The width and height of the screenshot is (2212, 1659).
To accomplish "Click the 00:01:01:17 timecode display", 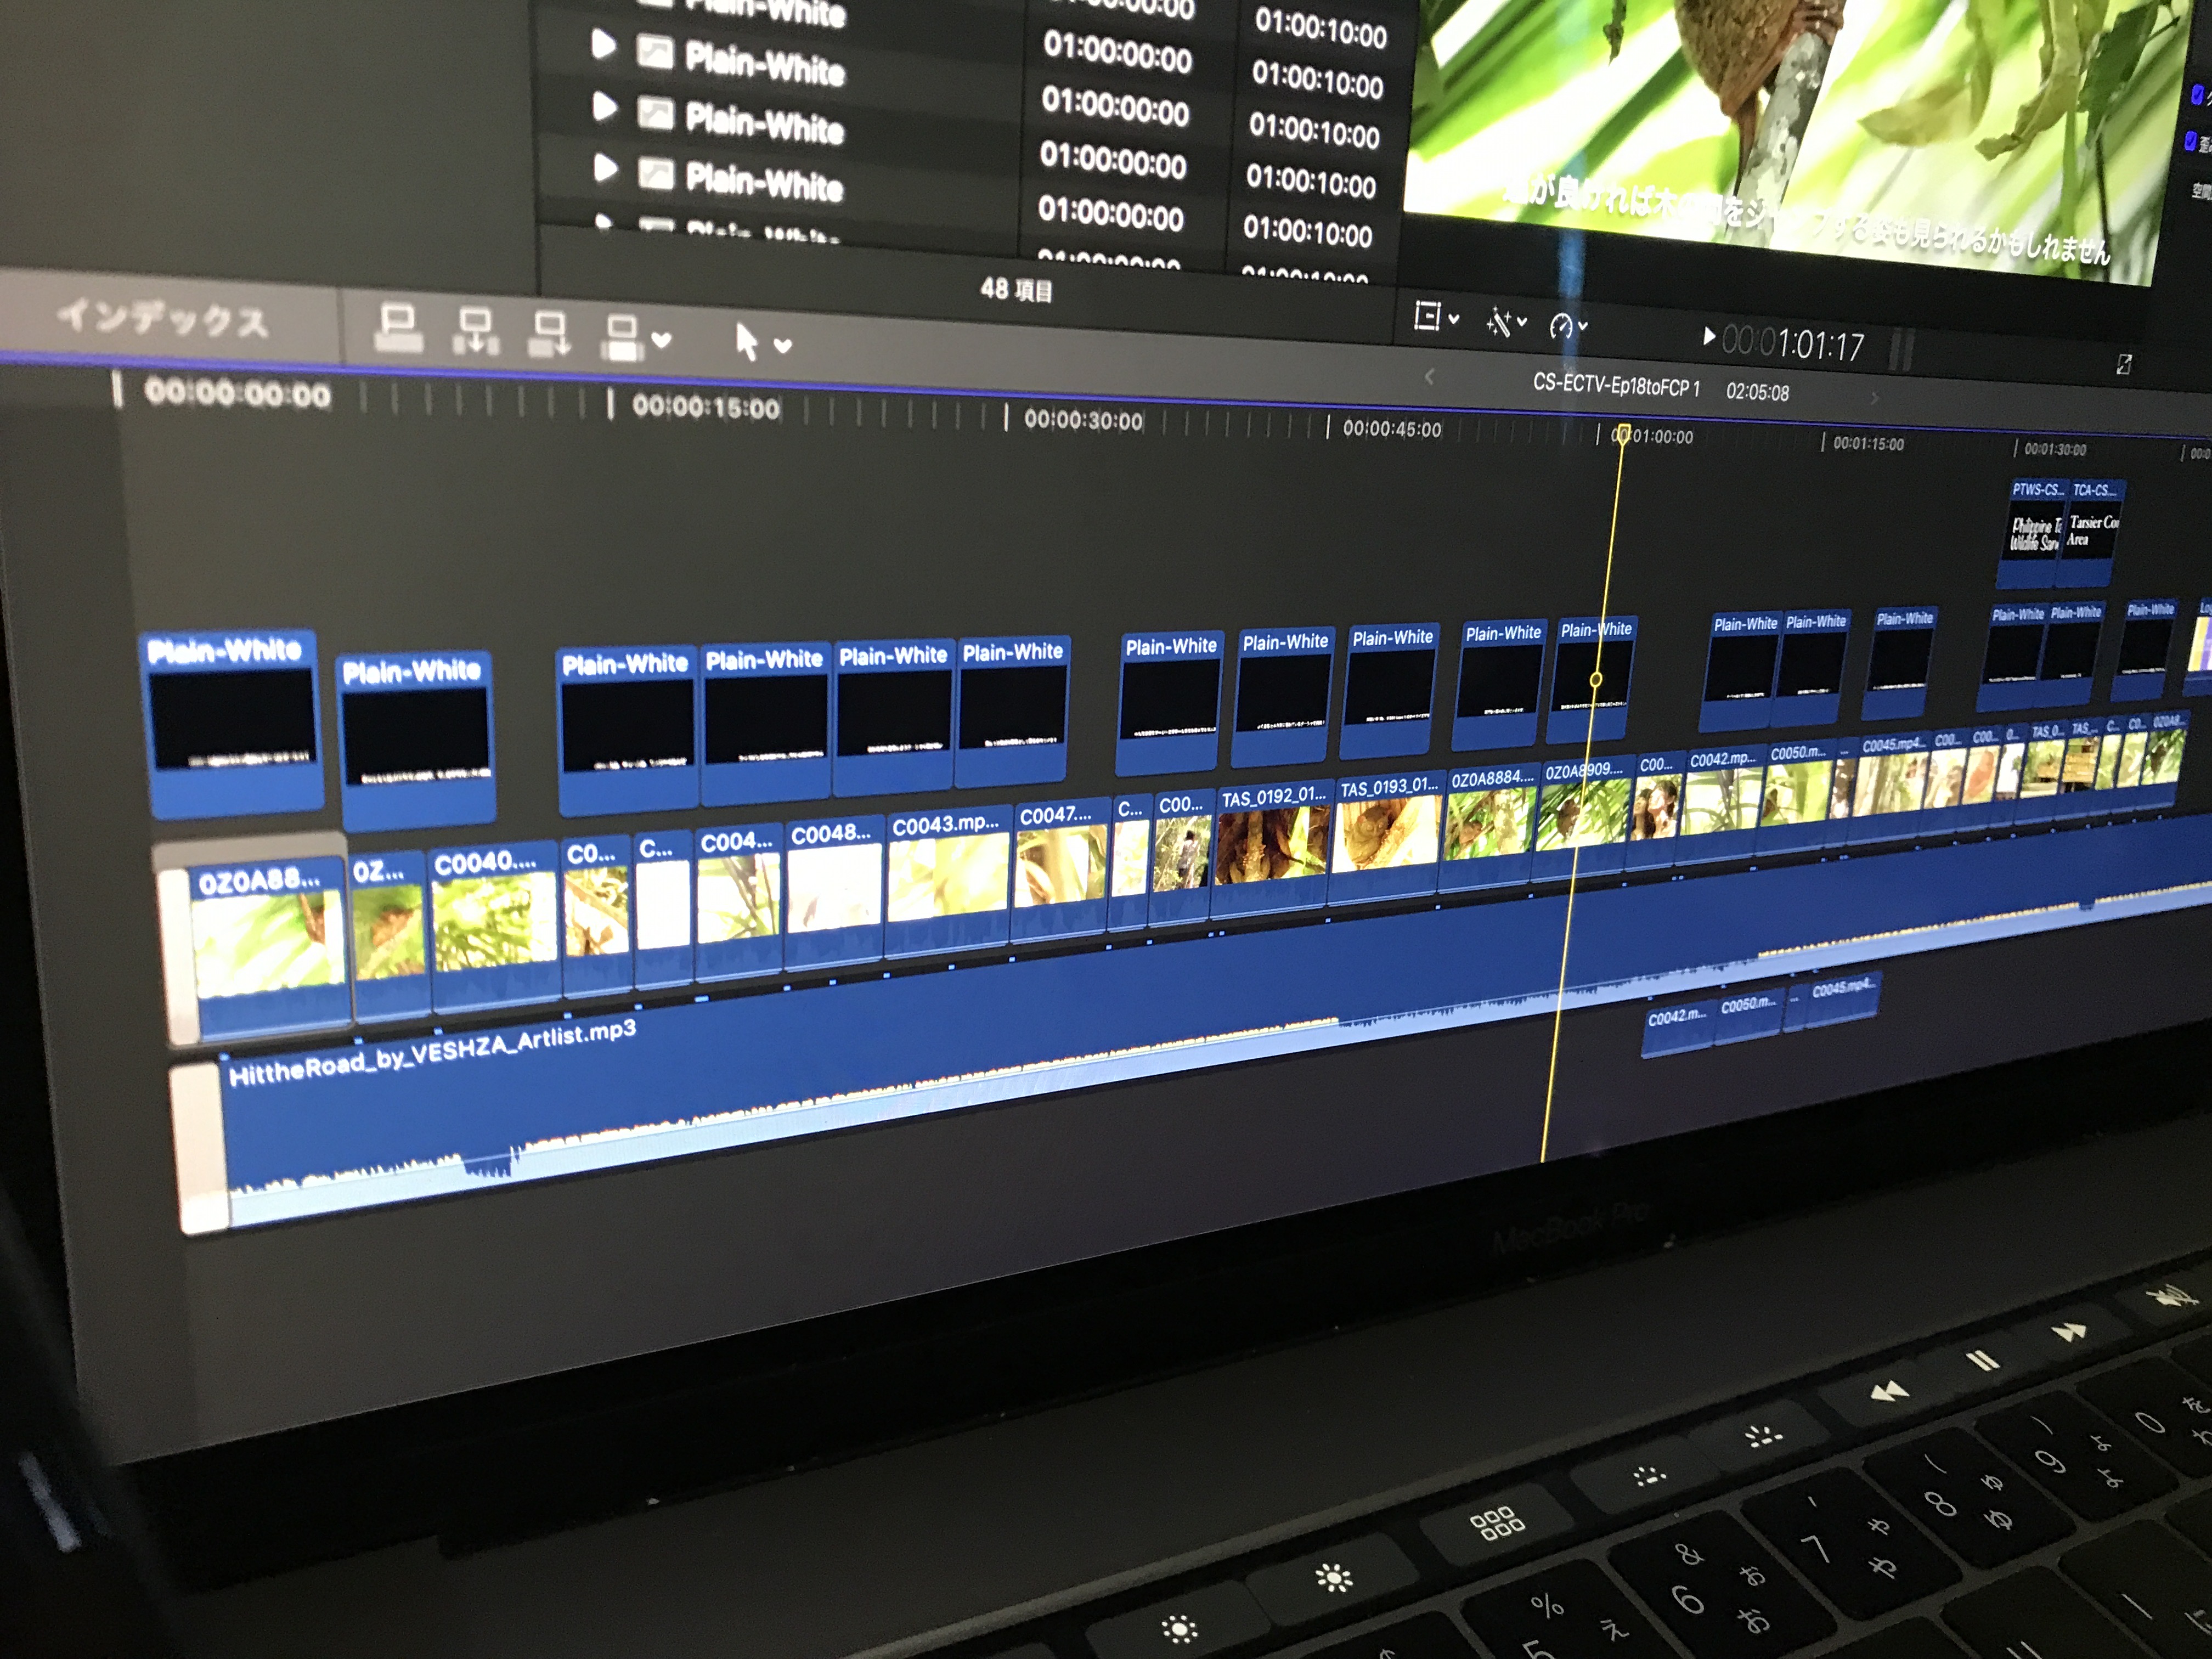I will click(1793, 345).
